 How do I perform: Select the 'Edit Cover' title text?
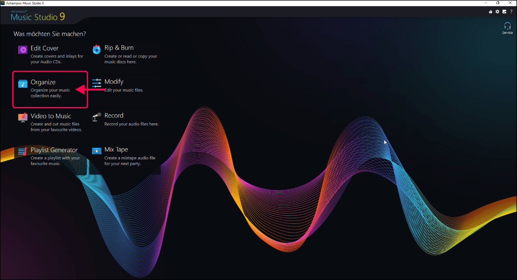click(44, 48)
